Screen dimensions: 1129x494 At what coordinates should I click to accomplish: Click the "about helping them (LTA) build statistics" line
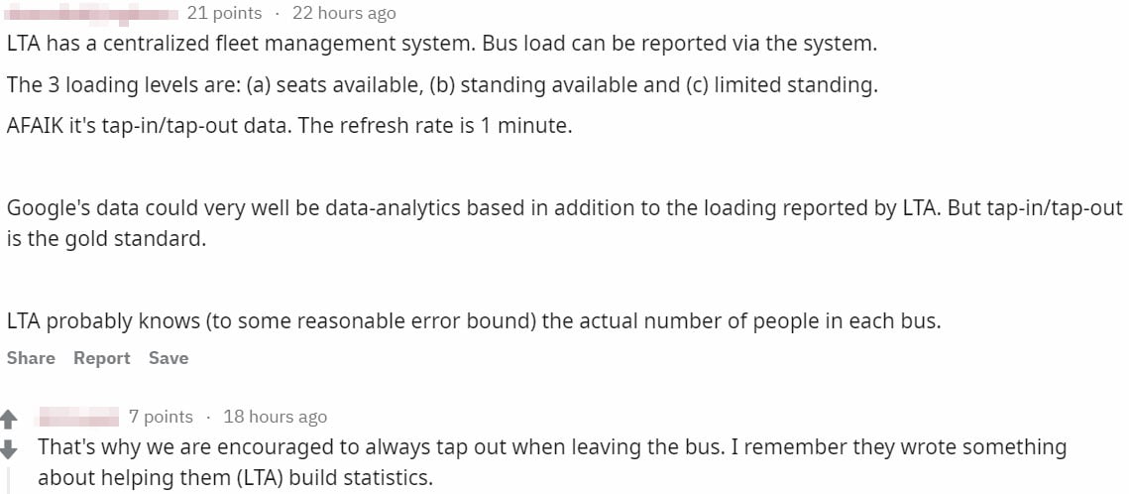click(236, 477)
